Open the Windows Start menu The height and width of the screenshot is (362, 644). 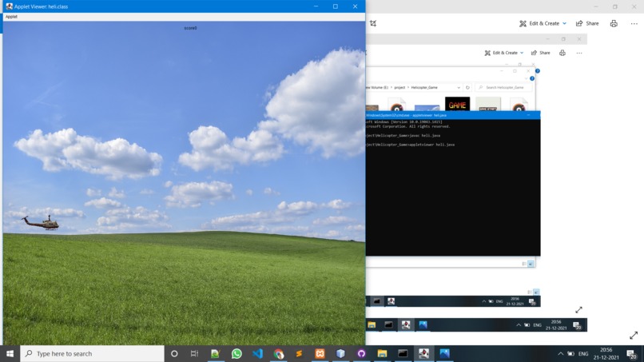pos(10,353)
